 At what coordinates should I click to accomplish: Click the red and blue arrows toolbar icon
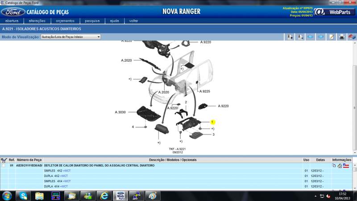[352, 37]
